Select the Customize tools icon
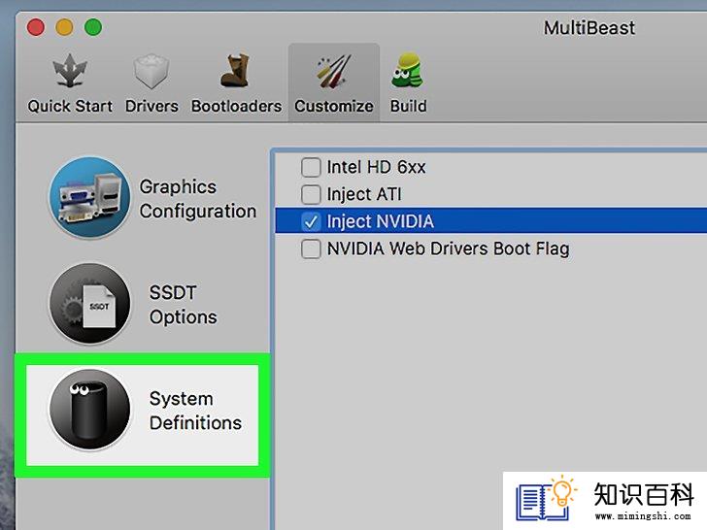Image resolution: width=707 pixels, height=530 pixels. [x=334, y=71]
